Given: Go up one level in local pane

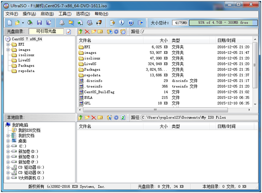Looking at the screenshot, I should pos(81,118).
